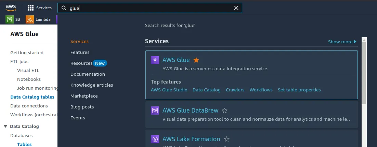Viewport: 377px width, 147px height.
Task: Click the AWS Glue service icon
Action: (155, 60)
